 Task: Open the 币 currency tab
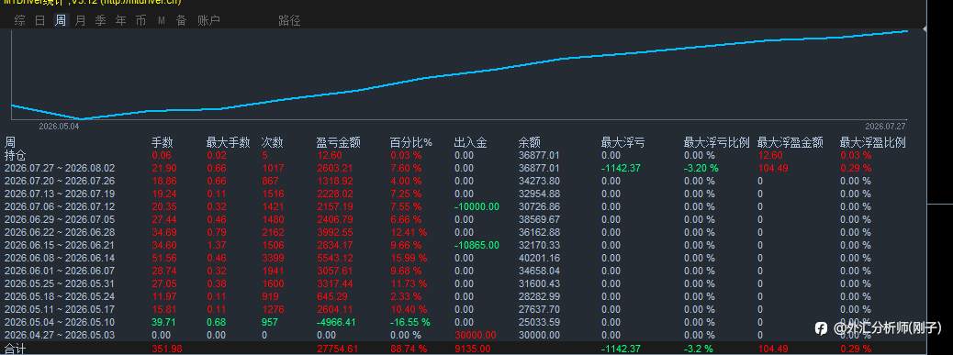141,20
